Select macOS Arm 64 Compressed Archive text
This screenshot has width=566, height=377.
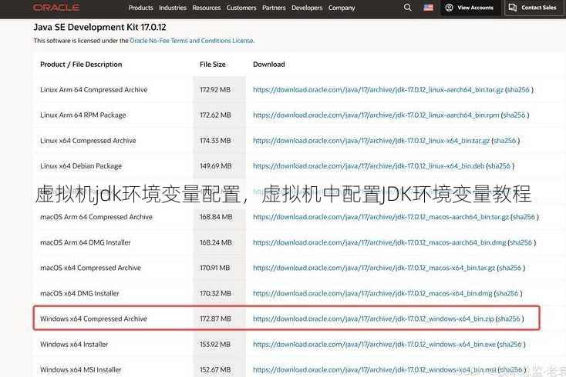[96, 217]
